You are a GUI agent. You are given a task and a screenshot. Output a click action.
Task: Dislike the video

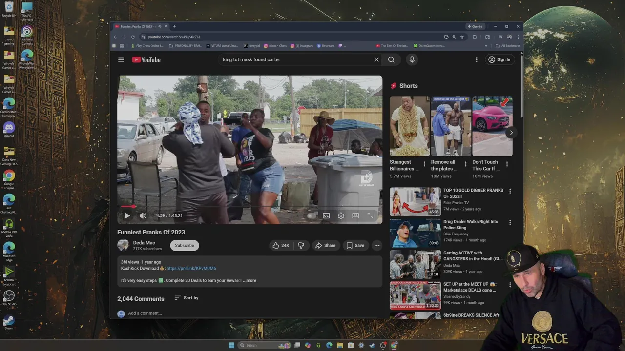301,245
